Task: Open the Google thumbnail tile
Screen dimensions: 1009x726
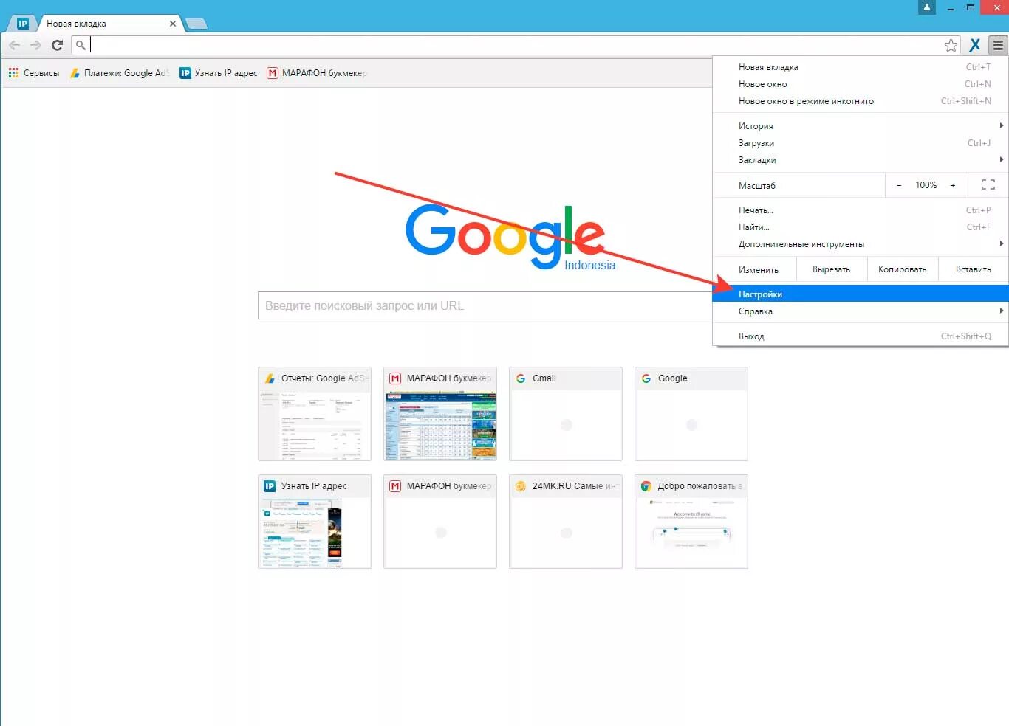Action: pyautogui.click(x=691, y=414)
